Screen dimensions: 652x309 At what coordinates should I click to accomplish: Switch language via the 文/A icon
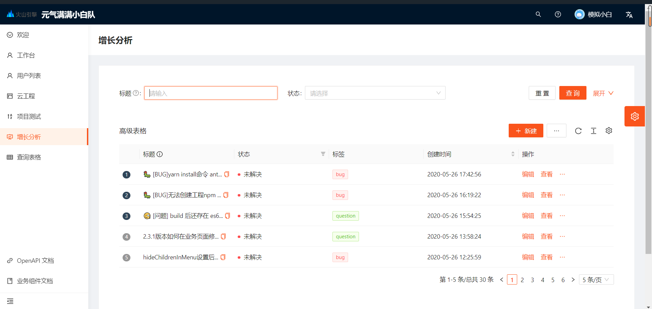629,14
